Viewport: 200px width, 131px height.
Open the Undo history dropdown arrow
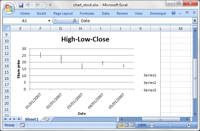point(32,5)
